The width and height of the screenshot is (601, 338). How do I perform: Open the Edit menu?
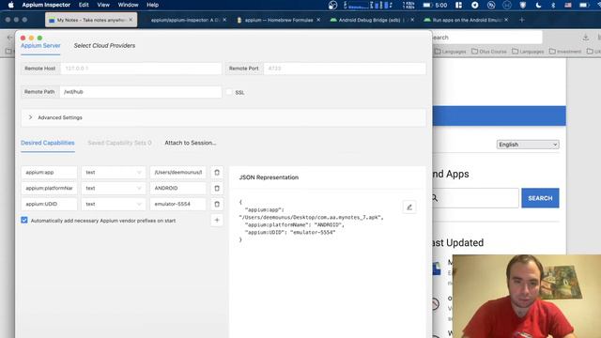point(84,5)
